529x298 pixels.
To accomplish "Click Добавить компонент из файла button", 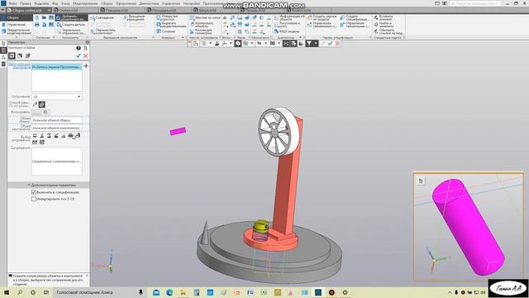I will tap(71, 17).
